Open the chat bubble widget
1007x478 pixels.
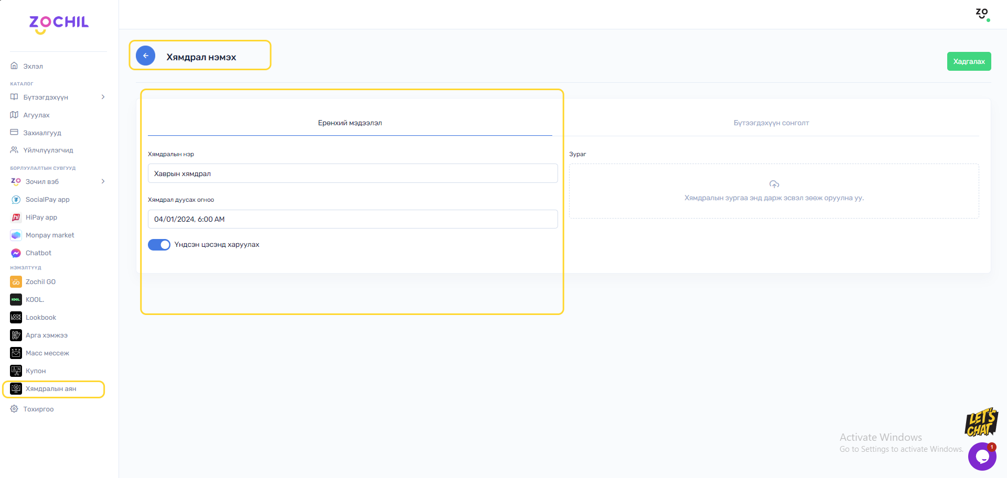tap(982, 456)
